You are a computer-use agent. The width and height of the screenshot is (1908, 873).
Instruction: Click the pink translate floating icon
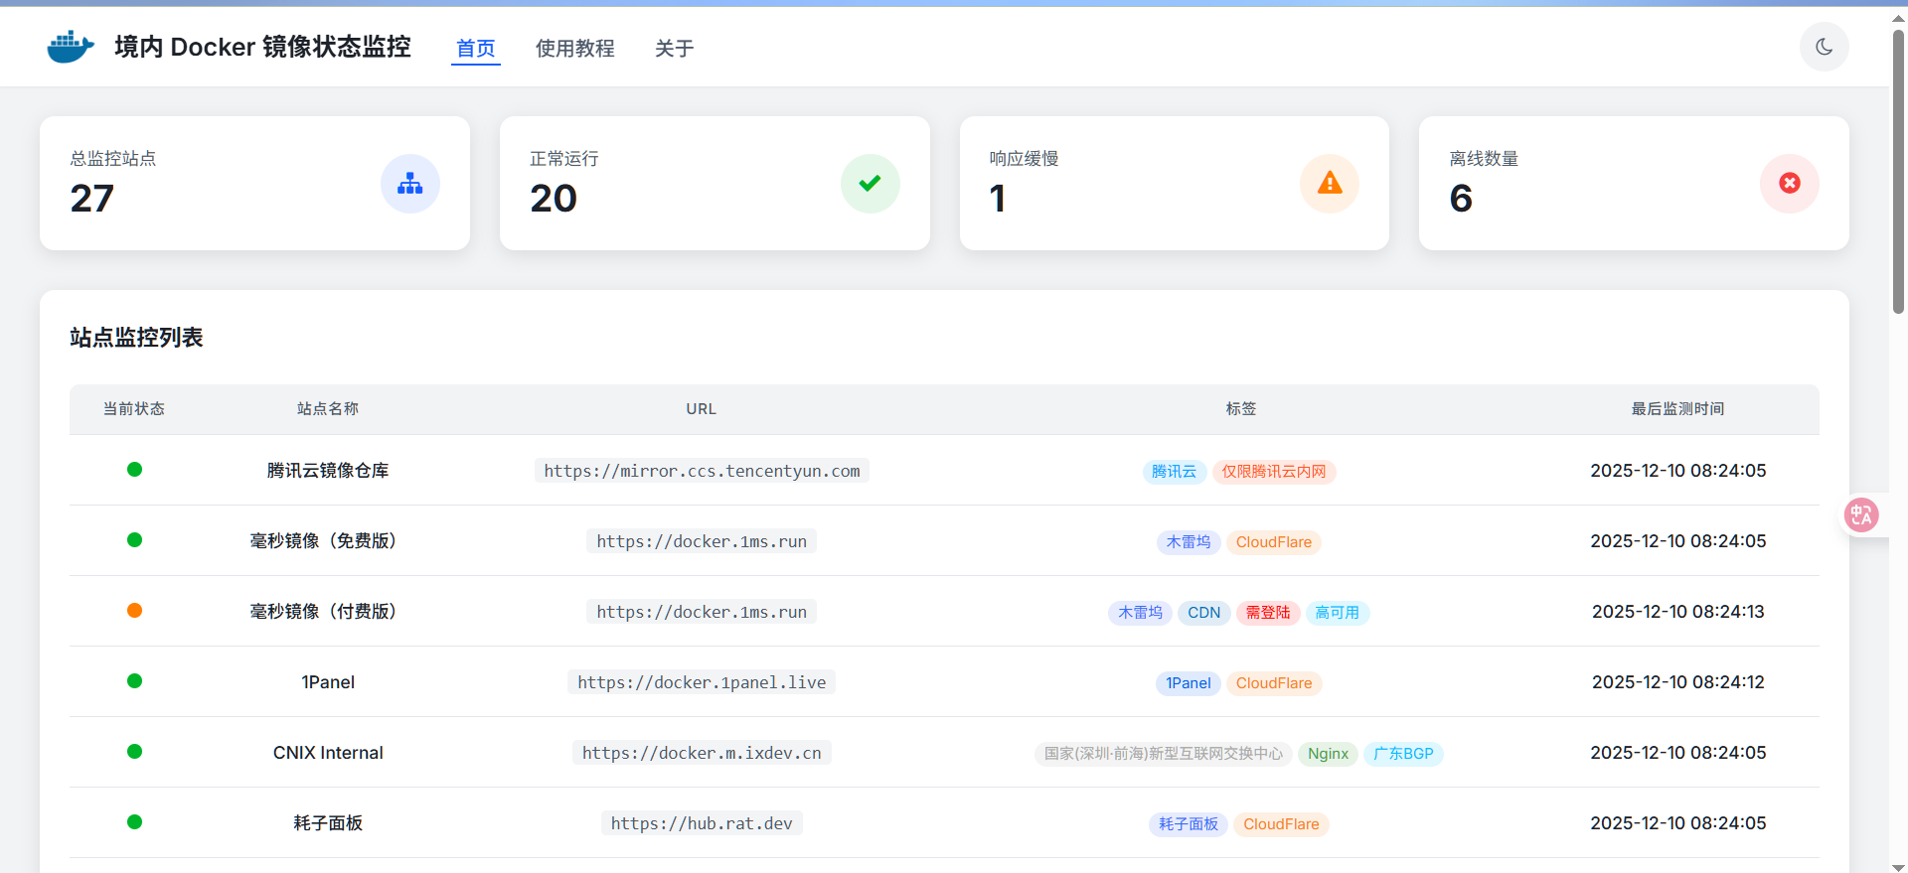coord(1861,514)
